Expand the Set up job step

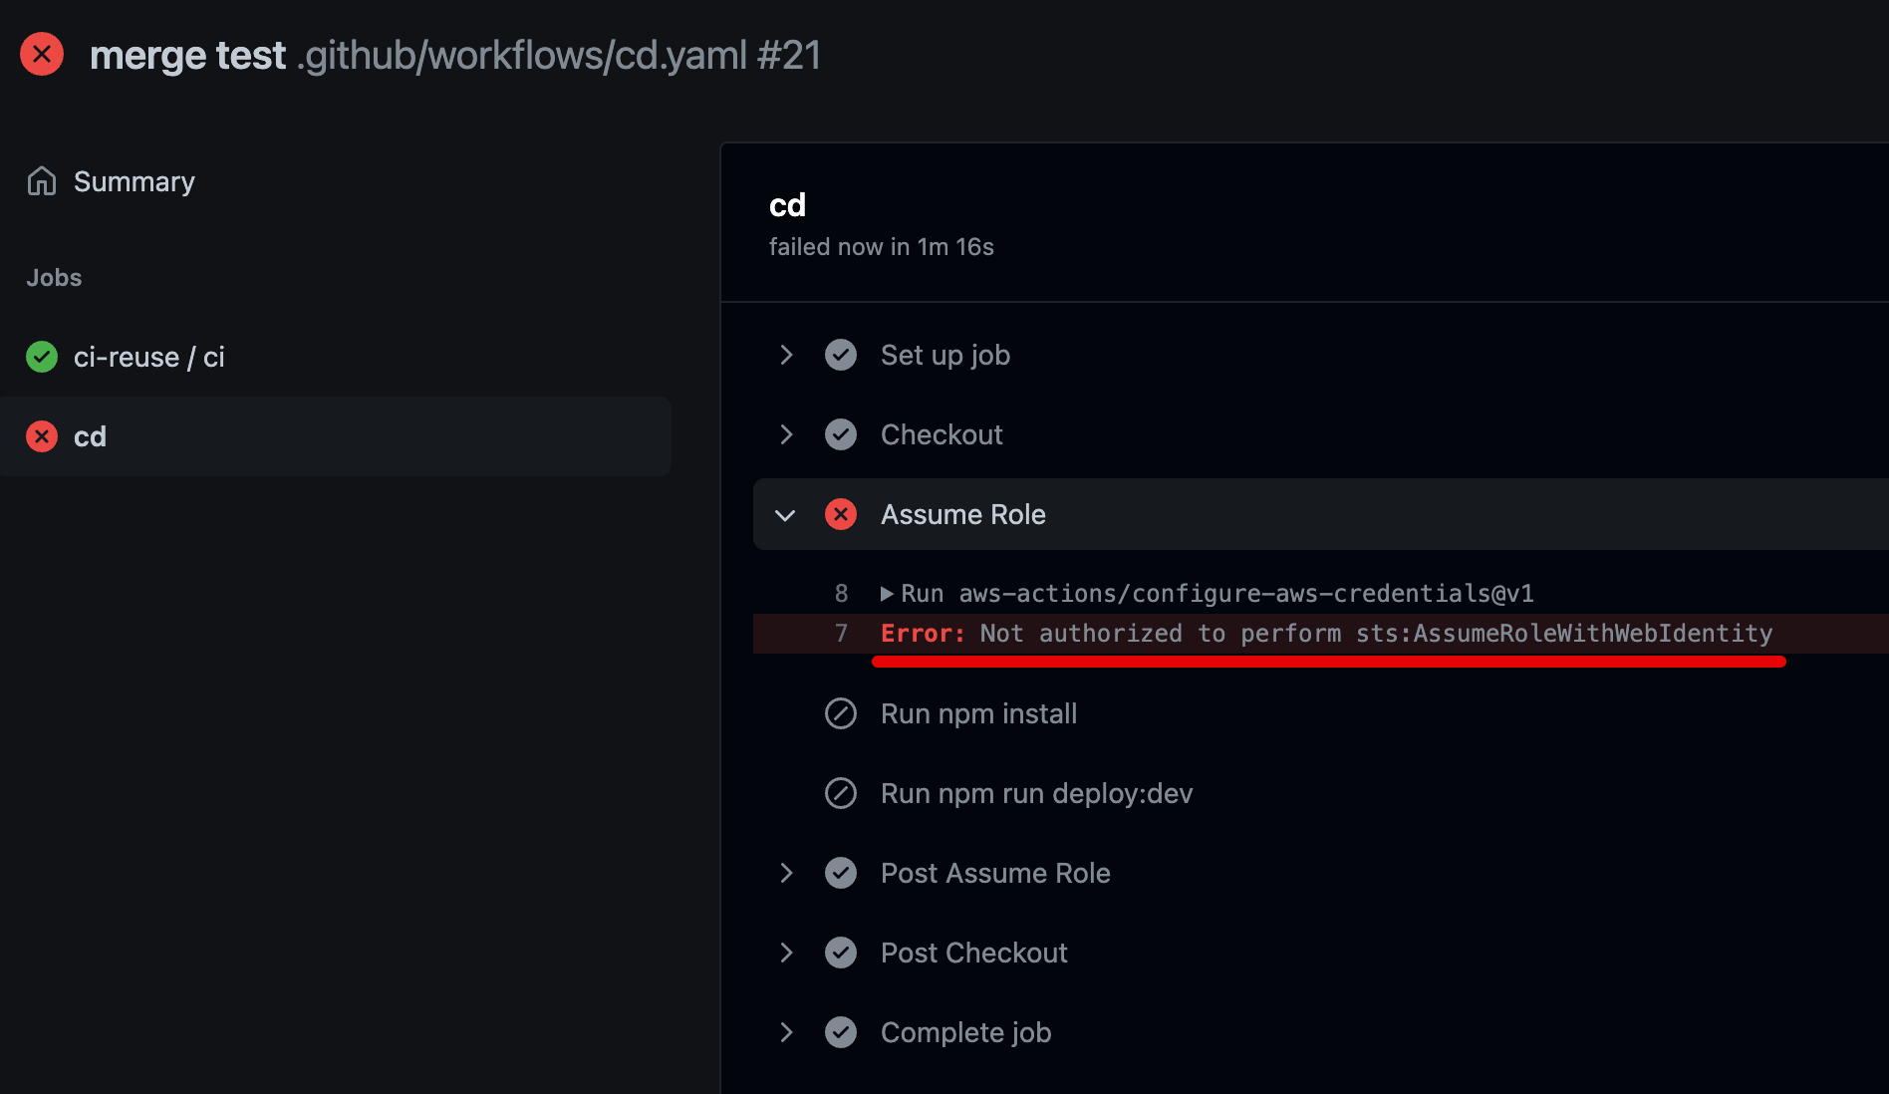click(786, 355)
